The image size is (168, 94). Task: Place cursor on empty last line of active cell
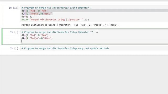click(94, 41)
